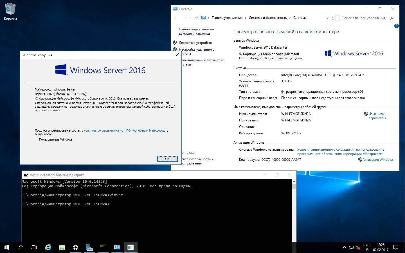Click the Forward arrow in Система window
The image size is (405, 253).
pyautogui.click(x=184, y=18)
